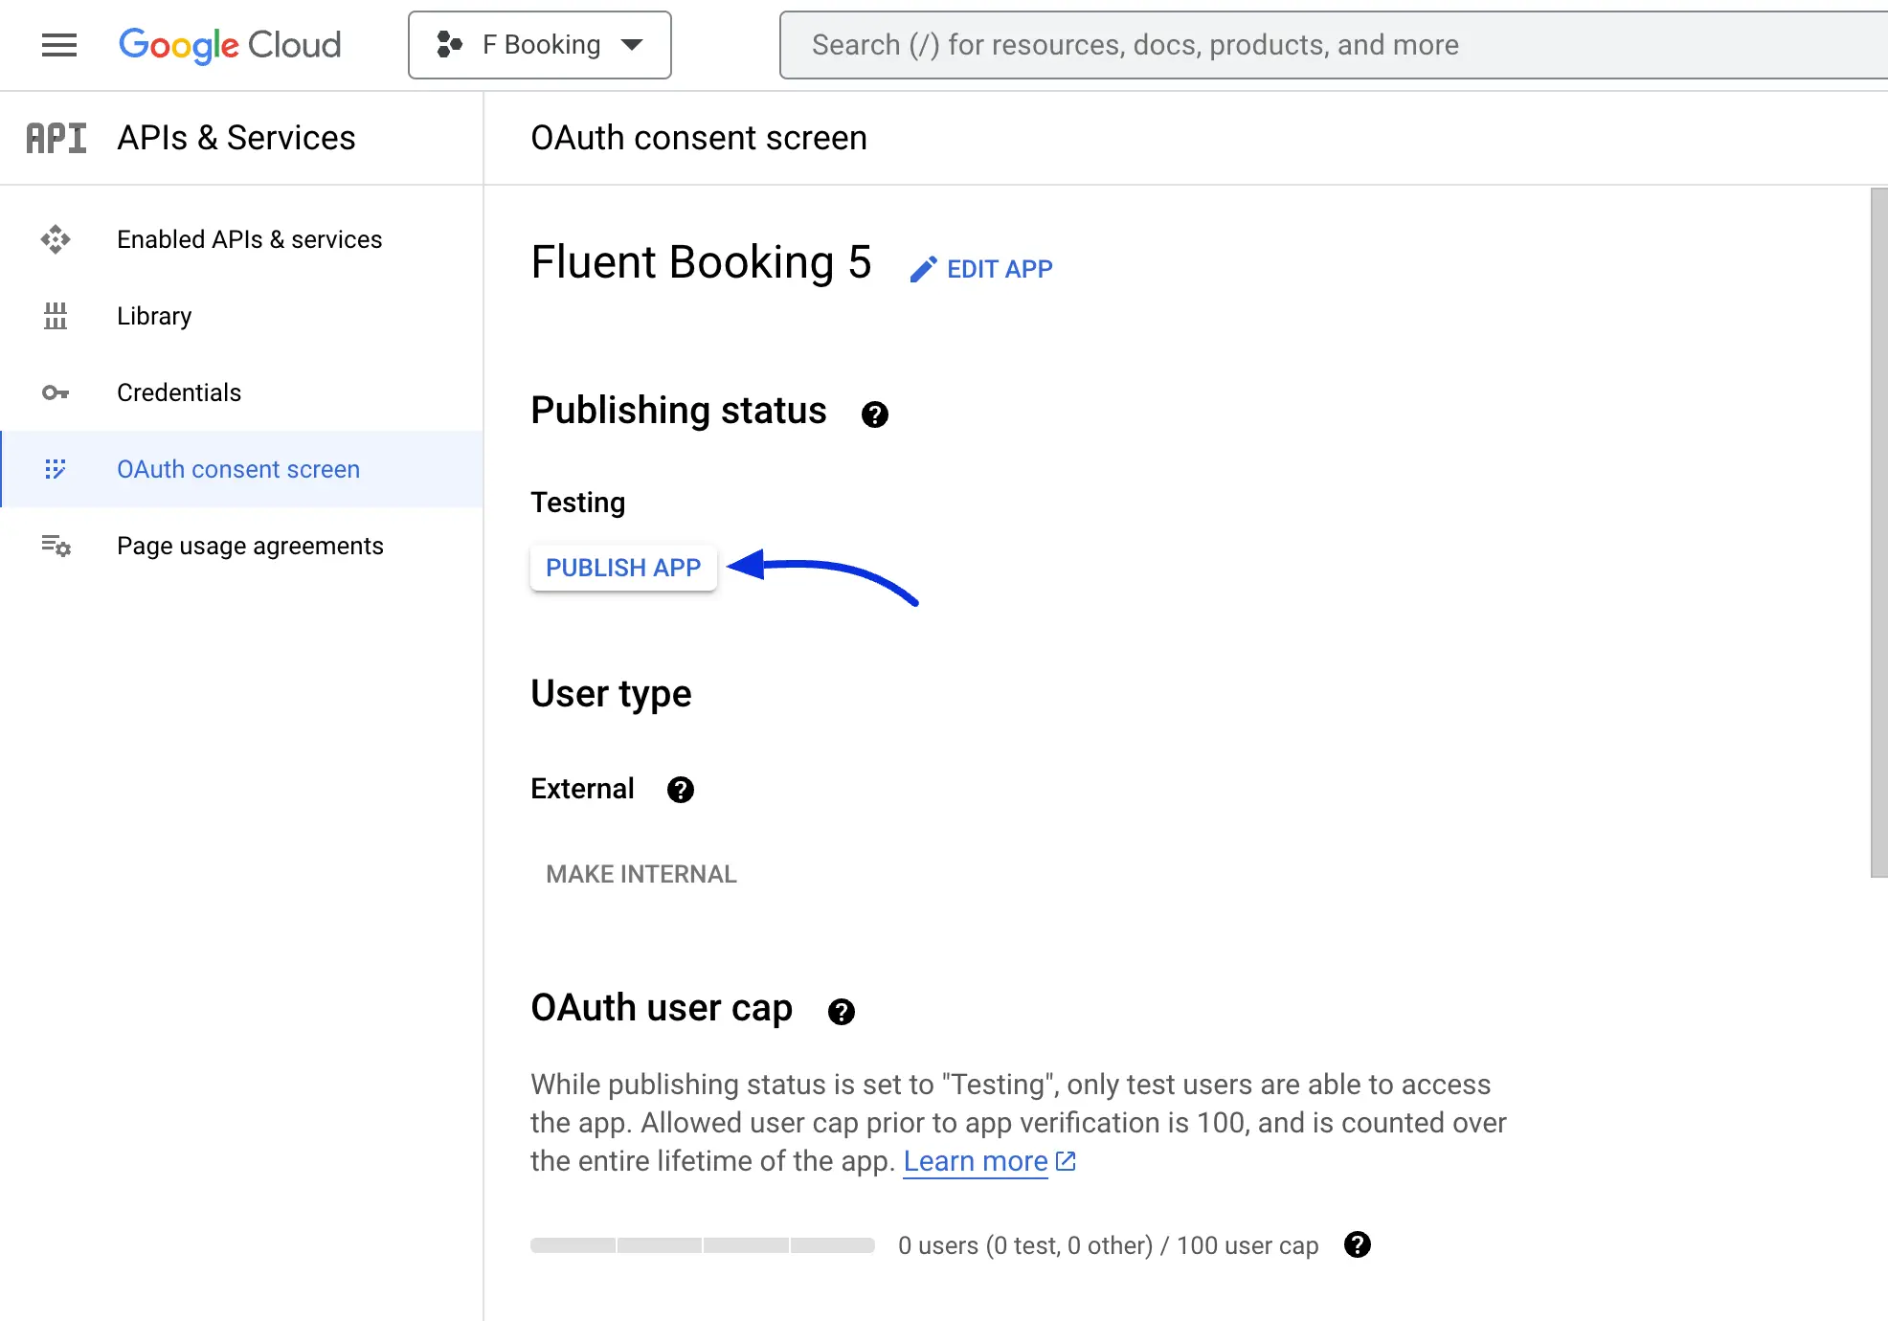Open the hamburger navigation menu

[59, 45]
